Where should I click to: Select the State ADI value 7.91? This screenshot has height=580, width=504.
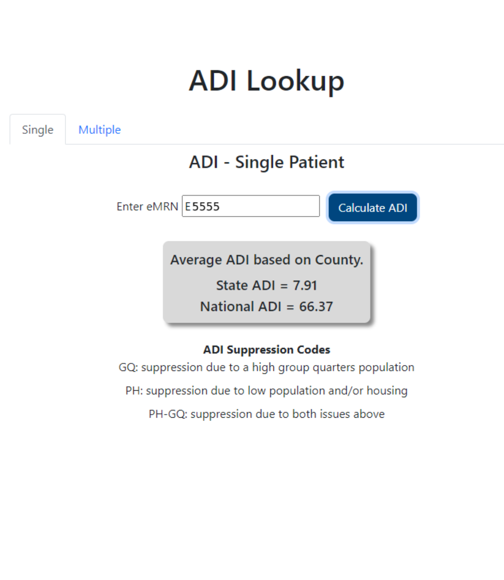(x=305, y=286)
